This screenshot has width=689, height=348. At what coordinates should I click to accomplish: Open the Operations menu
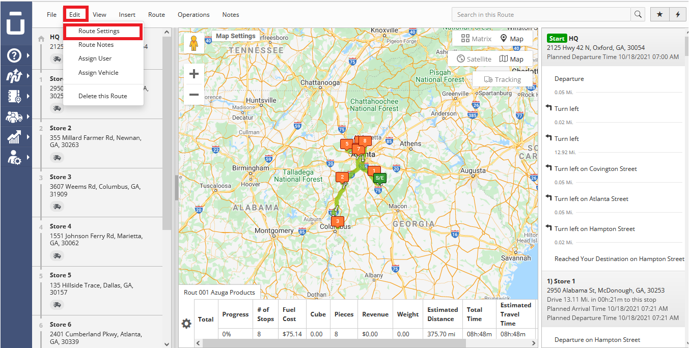[194, 15]
